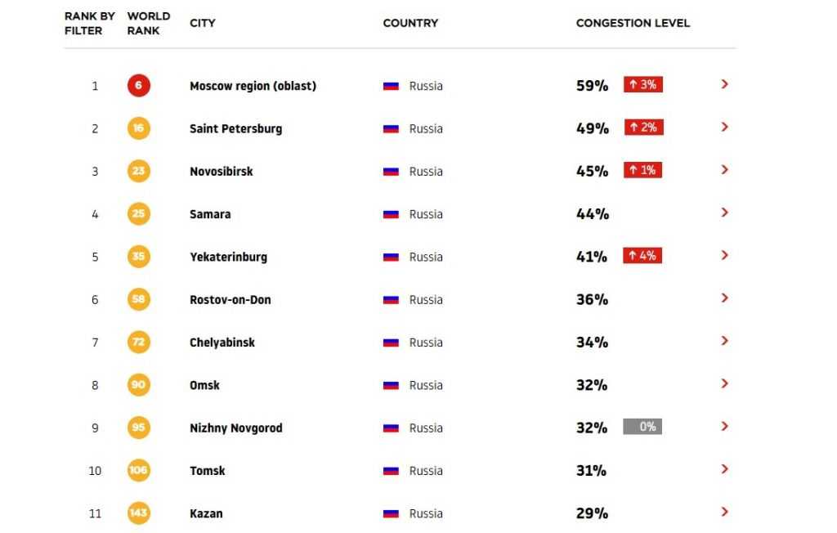Click the City column header

(203, 23)
